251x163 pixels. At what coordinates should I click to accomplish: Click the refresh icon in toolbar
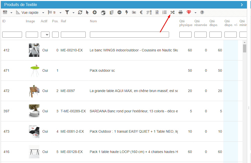pyautogui.click(x=80, y=12)
